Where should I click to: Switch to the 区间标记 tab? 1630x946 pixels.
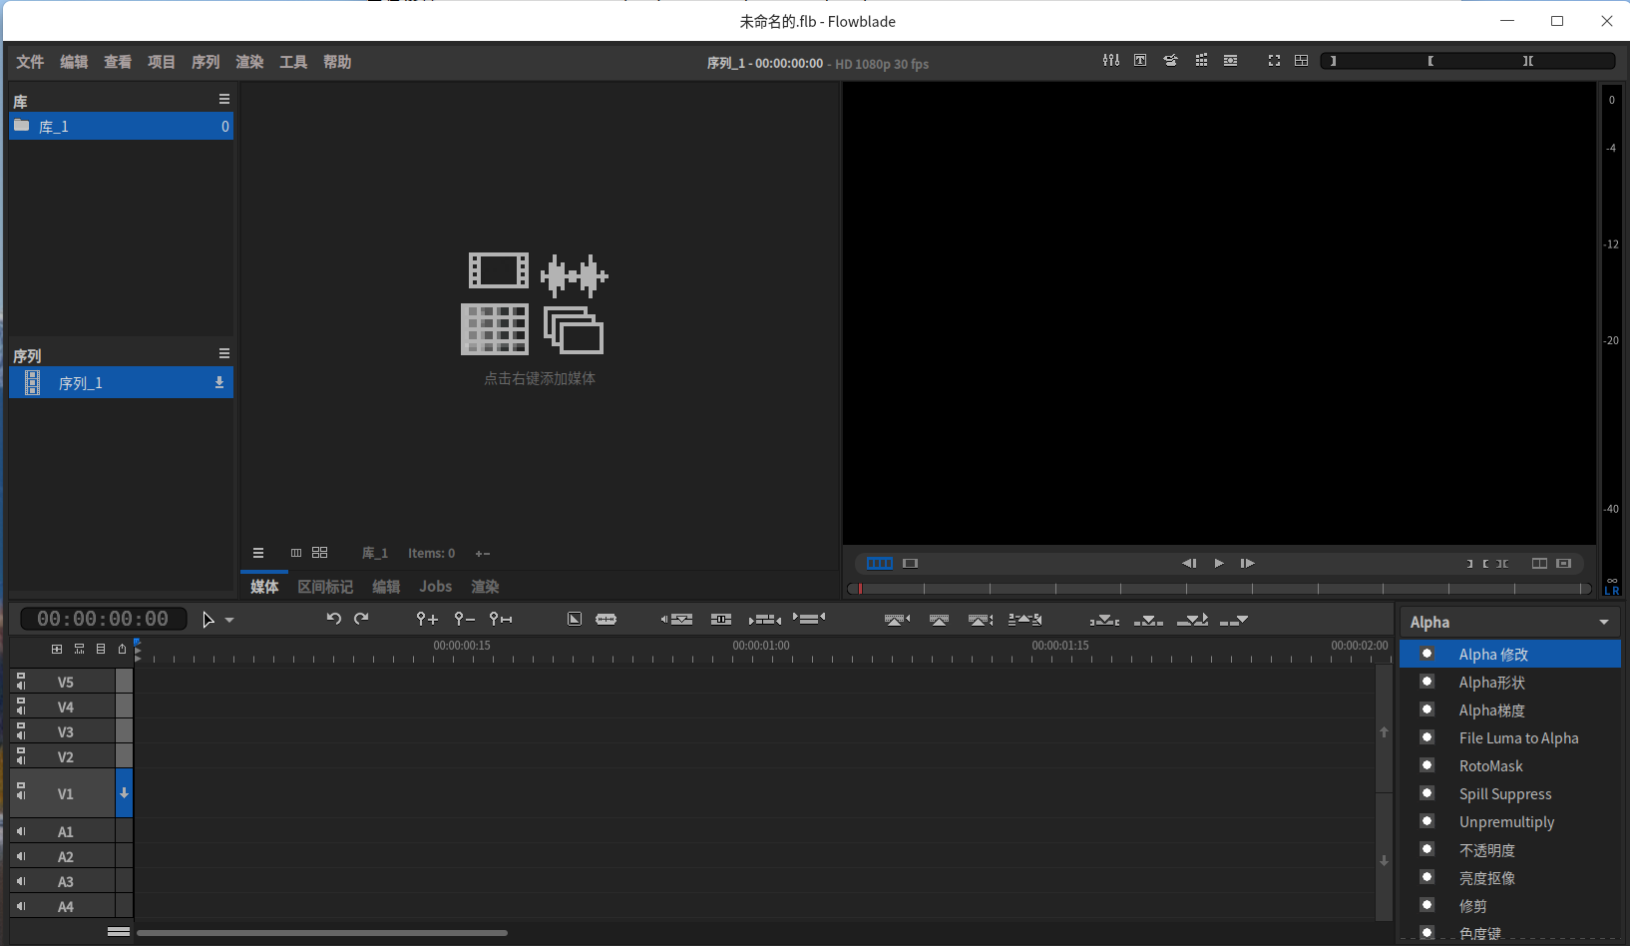point(325,587)
